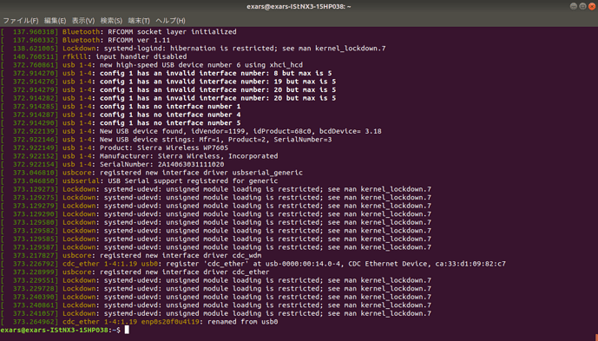
Task: Open the 編集(E) menu
Action: pyautogui.click(x=55, y=21)
